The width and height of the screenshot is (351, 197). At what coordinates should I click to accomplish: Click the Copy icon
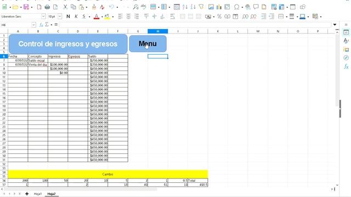(73, 7)
